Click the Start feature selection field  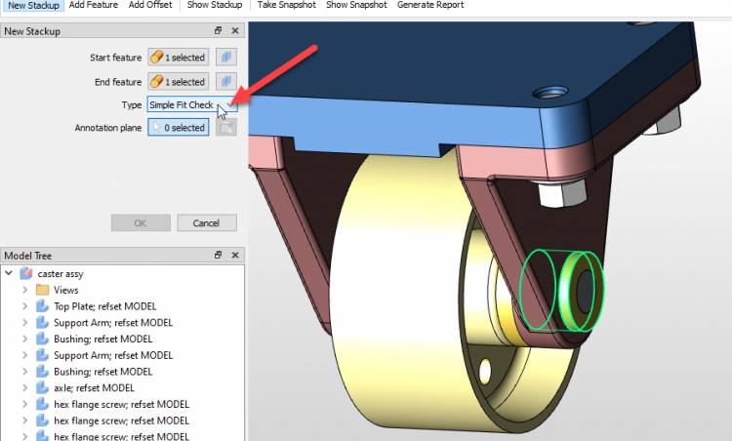(x=178, y=59)
